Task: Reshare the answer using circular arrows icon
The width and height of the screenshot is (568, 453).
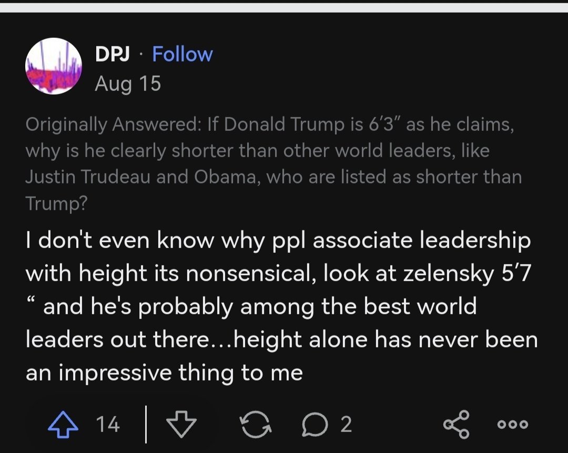Action: (256, 425)
